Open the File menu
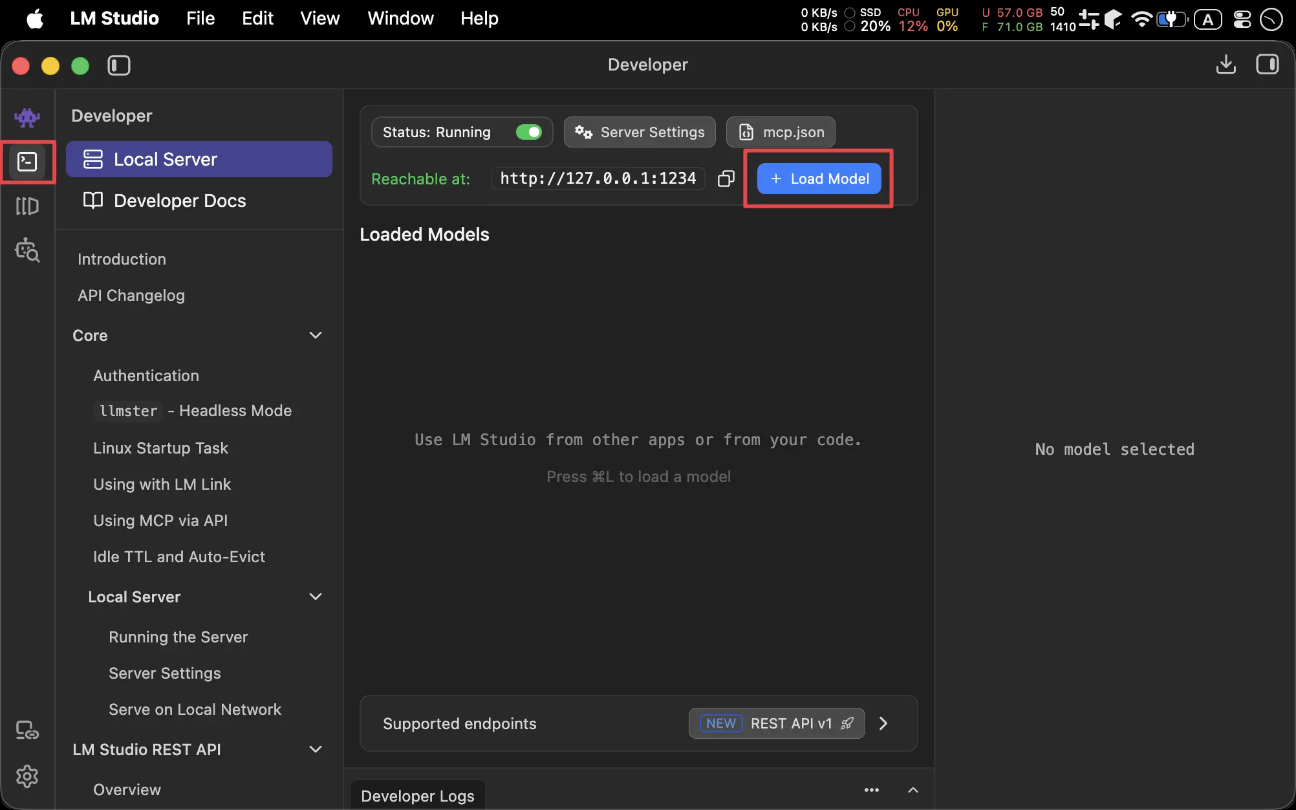The width and height of the screenshot is (1296, 810). pyautogui.click(x=200, y=18)
